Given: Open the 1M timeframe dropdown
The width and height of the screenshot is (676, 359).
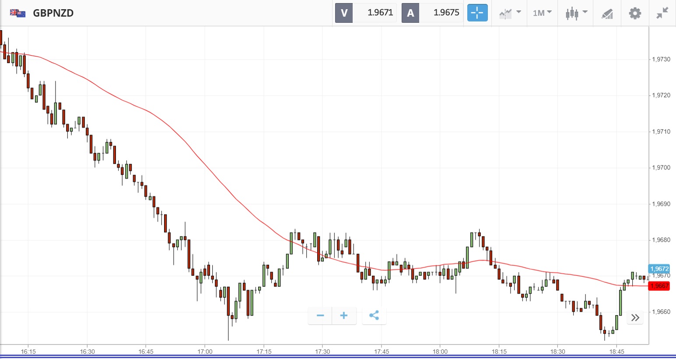Looking at the screenshot, I should pyautogui.click(x=543, y=13).
